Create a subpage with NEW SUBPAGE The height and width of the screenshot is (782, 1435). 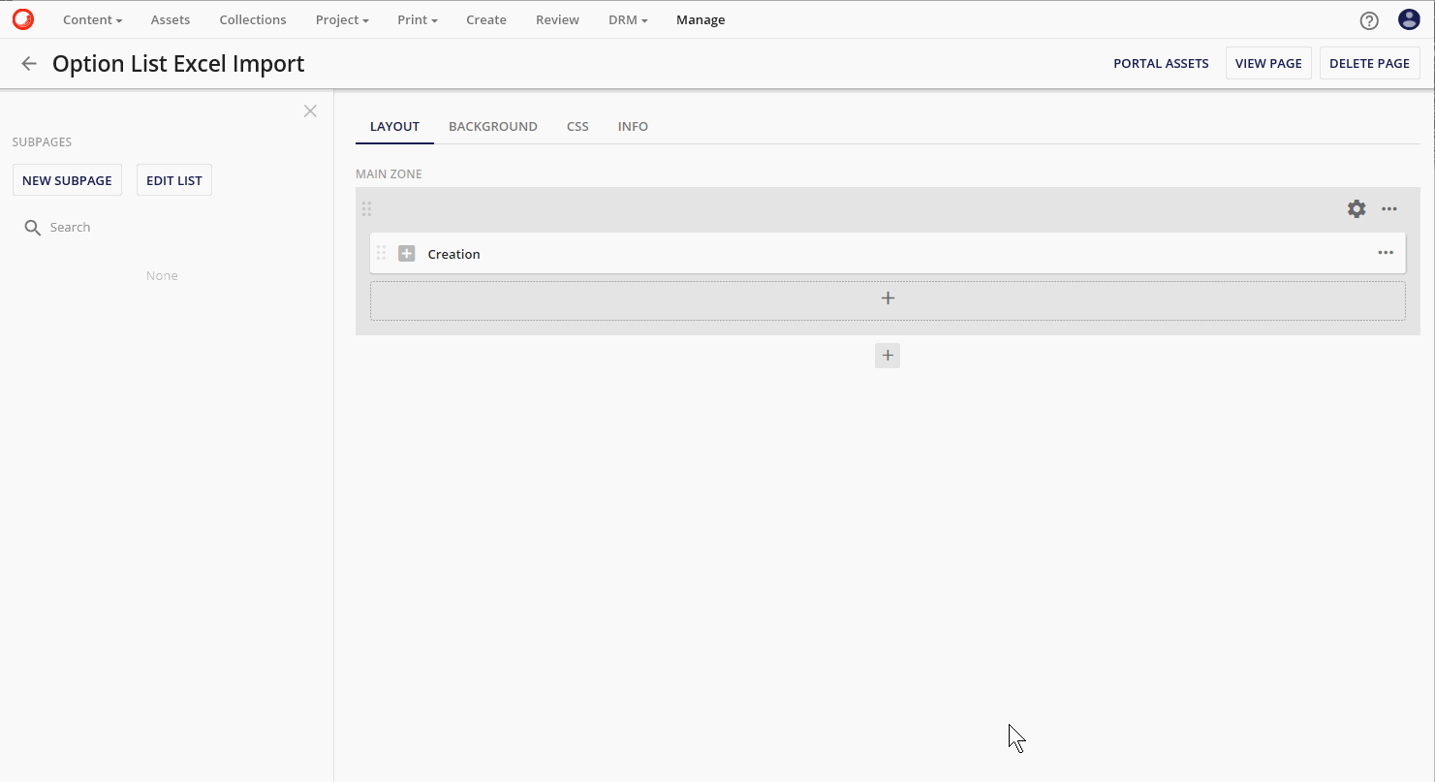67,180
